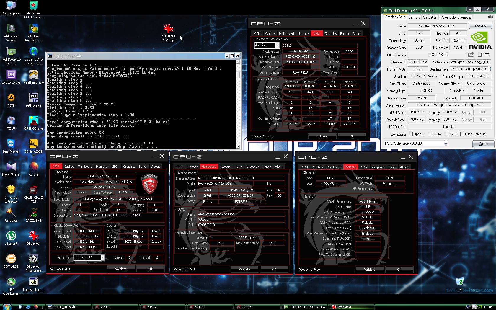
Task: Open TeamViewer desktop icon
Action: pyautogui.click(x=11, y=146)
